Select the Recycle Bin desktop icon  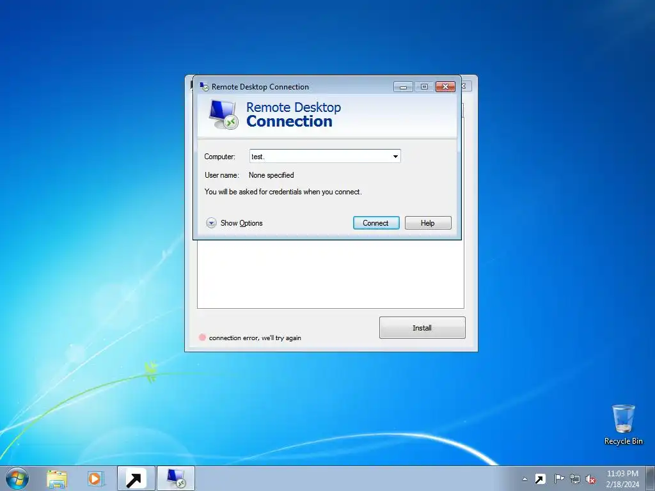coord(623,425)
